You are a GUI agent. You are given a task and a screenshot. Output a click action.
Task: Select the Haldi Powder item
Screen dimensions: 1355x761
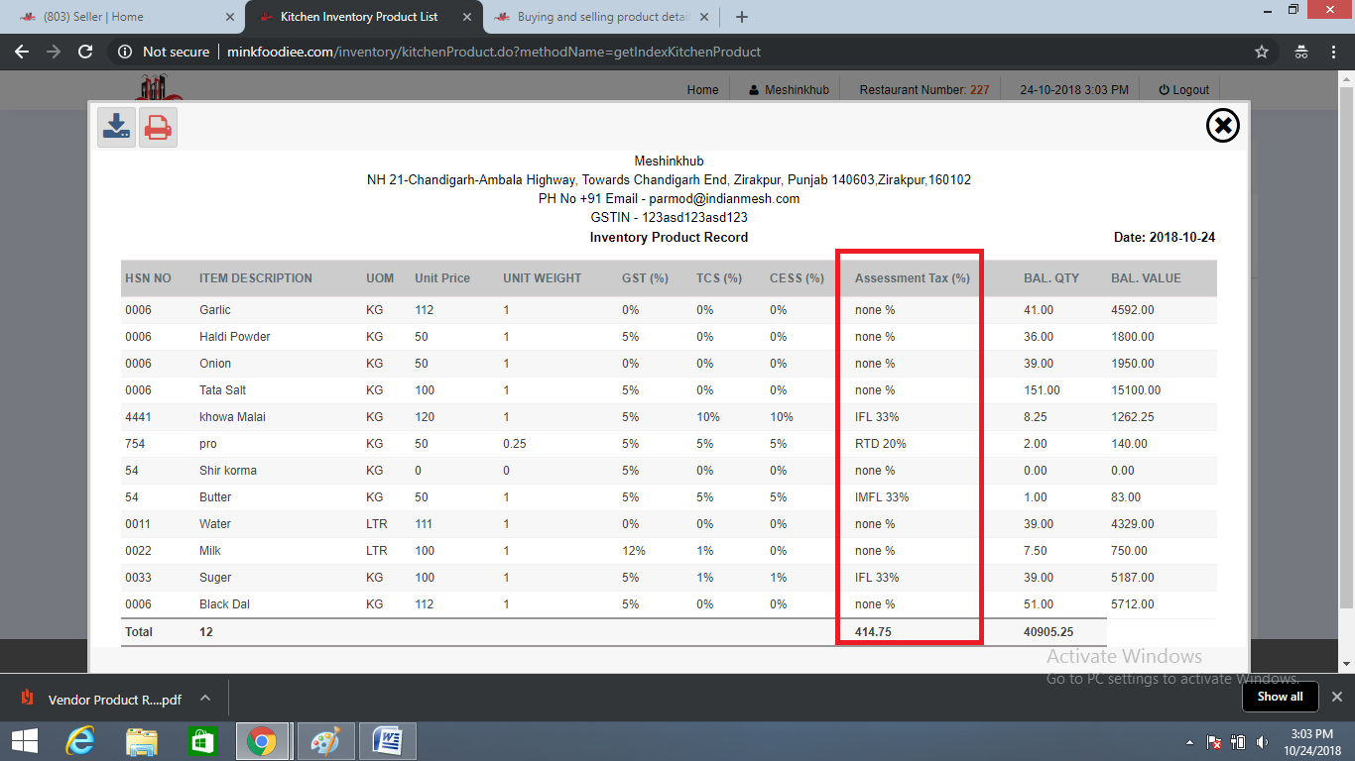(235, 337)
